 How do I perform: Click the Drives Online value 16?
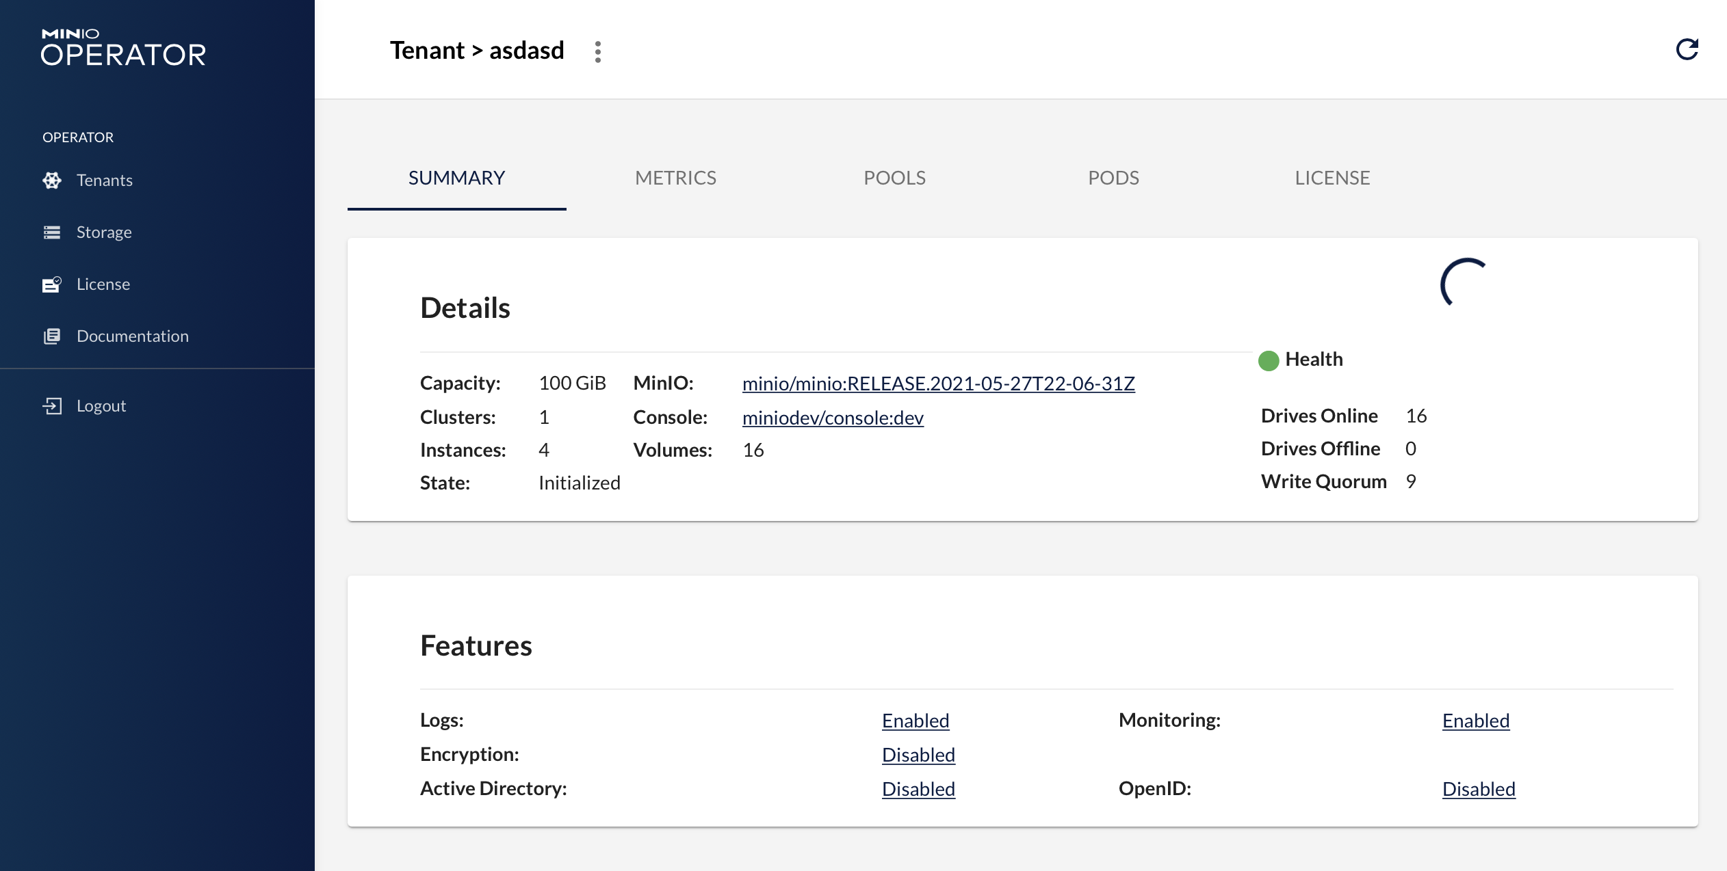1416,416
